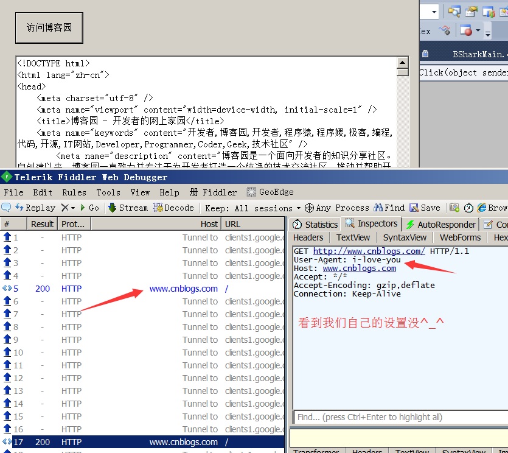Click Properties window icon in Visual Studio toolbar
The height and width of the screenshot is (453, 508).
tap(471, 12)
